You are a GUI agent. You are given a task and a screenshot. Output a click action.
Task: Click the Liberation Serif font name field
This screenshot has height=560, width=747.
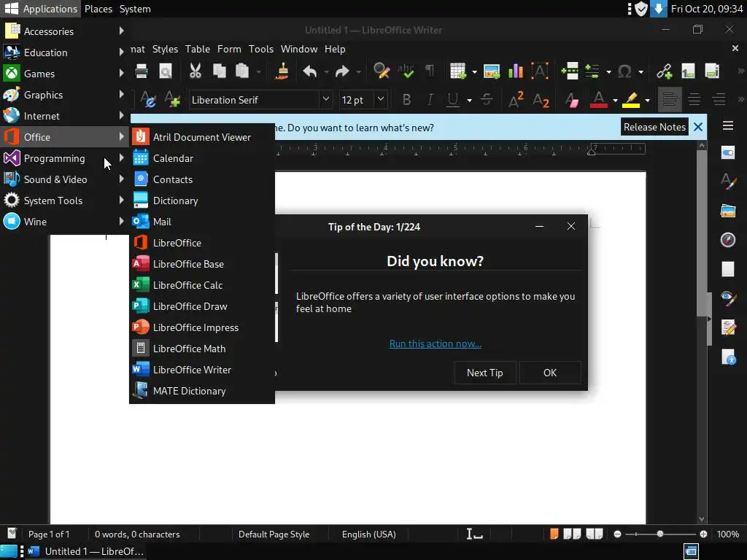coord(255,100)
